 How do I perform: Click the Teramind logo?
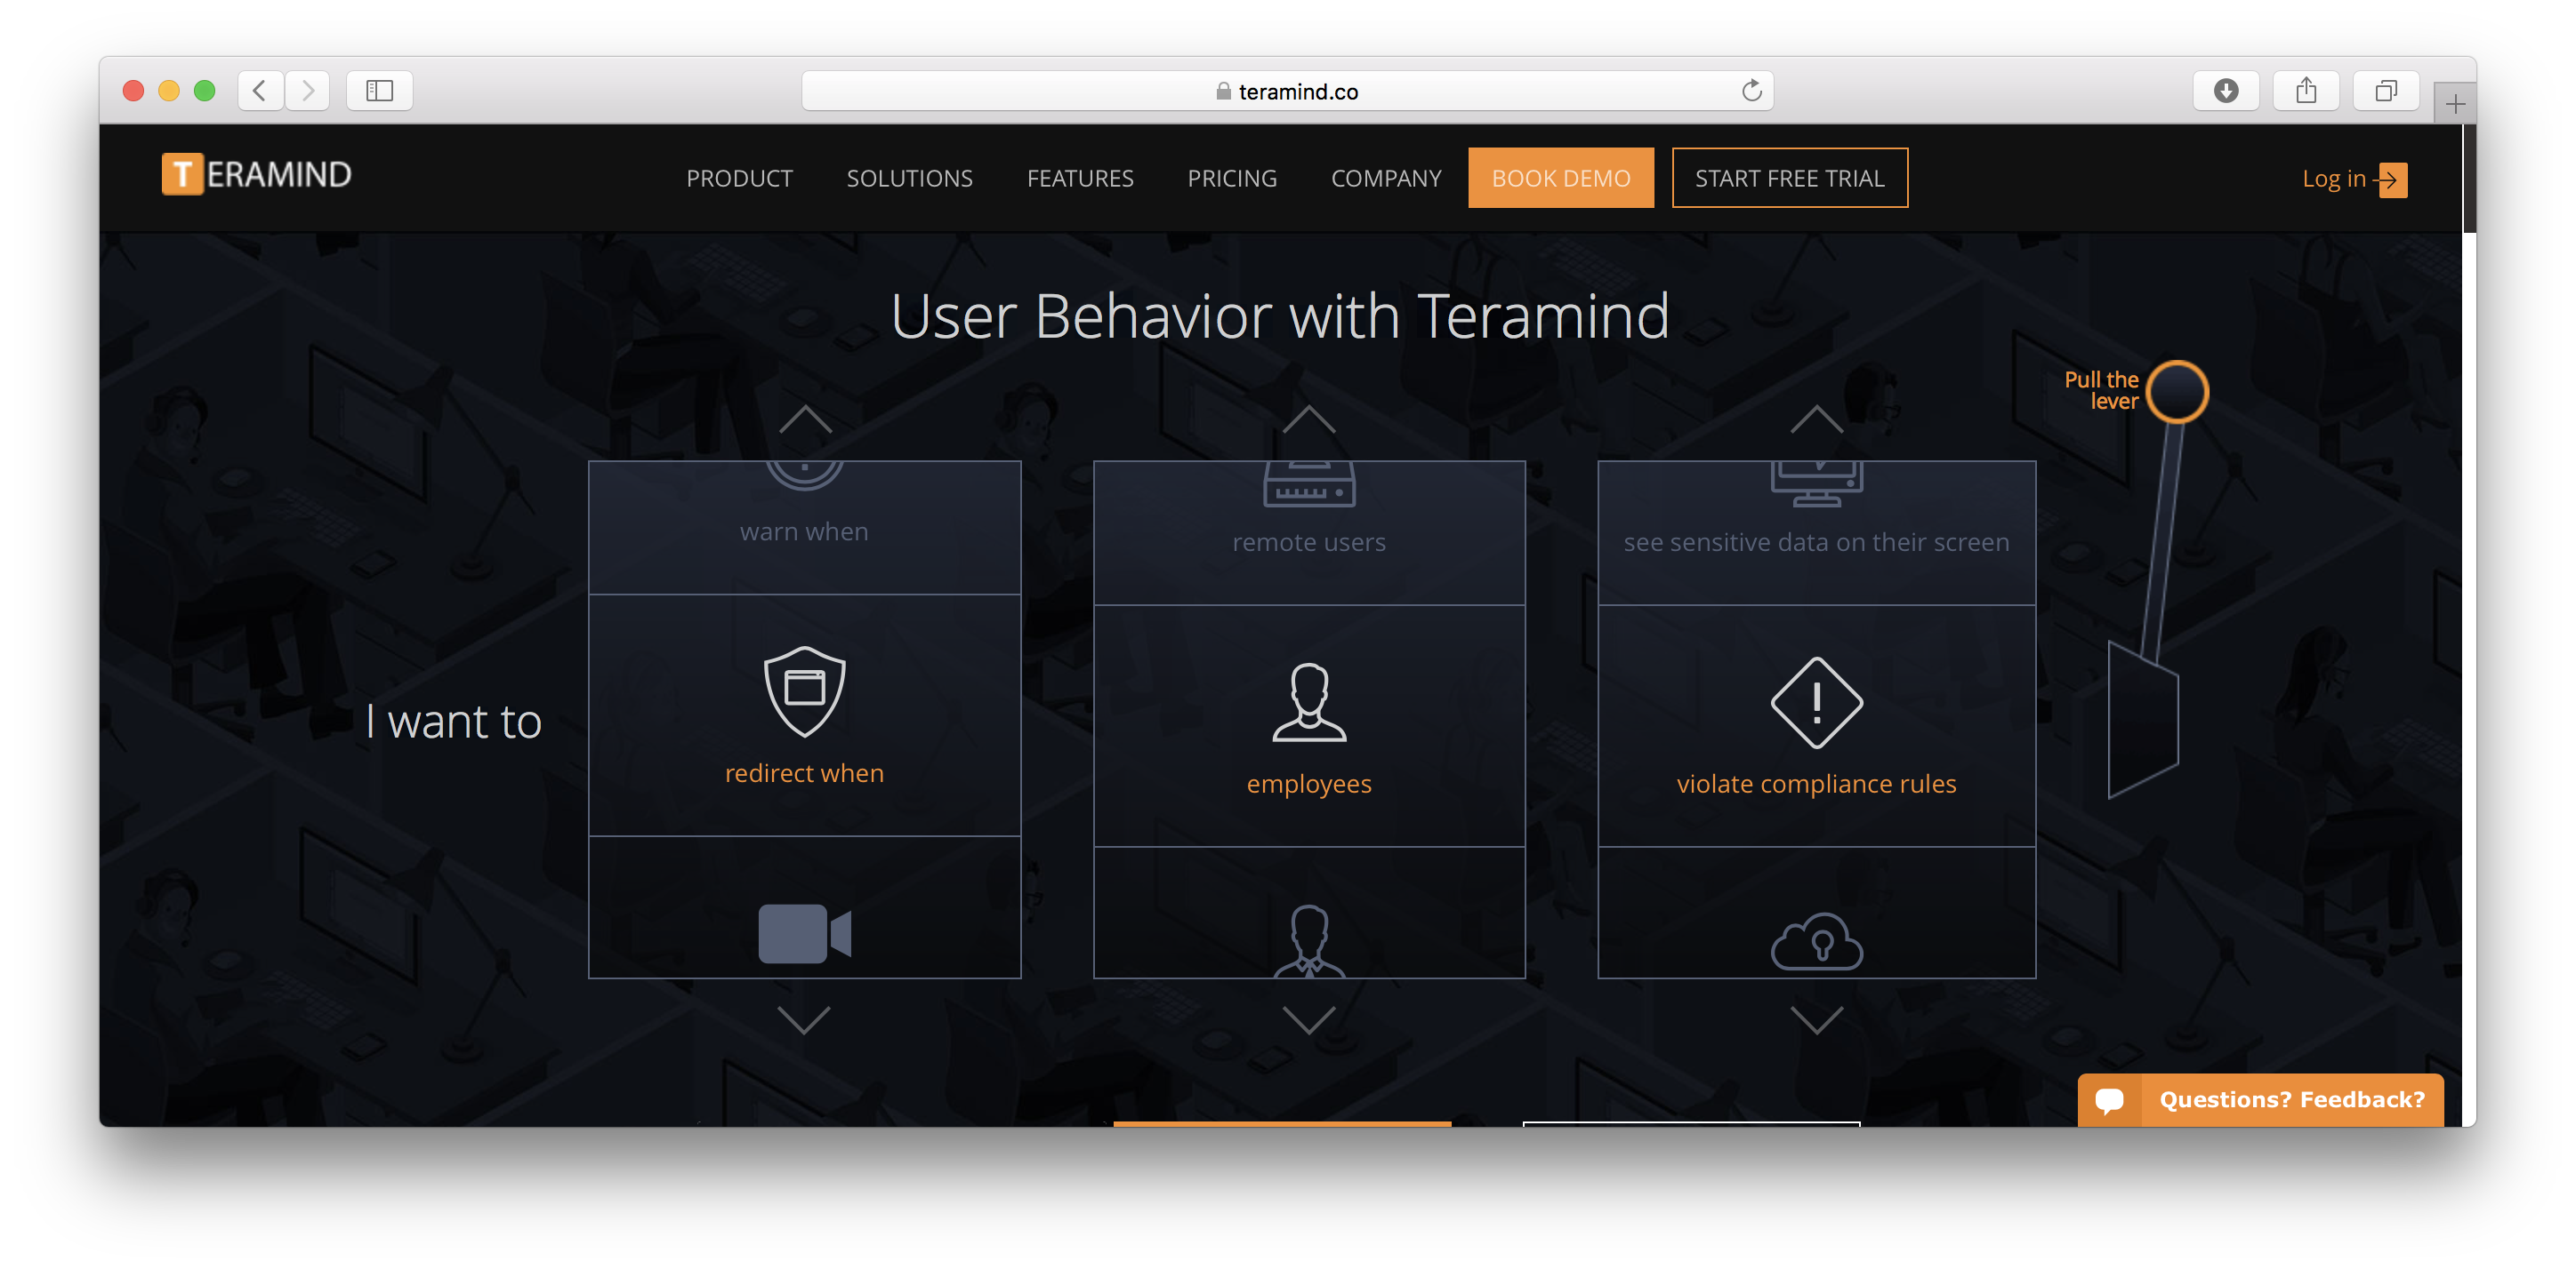[x=257, y=175]
